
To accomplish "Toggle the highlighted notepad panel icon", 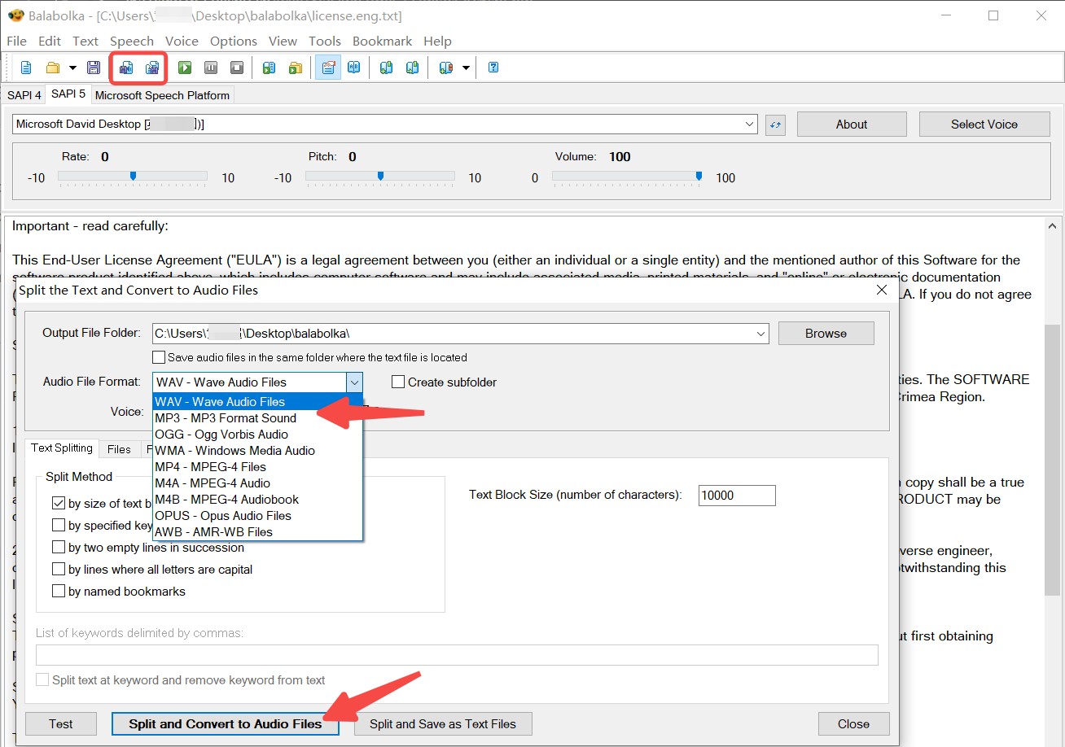I will point(328,68).
